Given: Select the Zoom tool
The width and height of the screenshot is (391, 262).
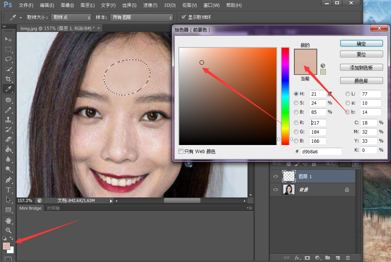Looking at the screenshot, I should (8, 230).
